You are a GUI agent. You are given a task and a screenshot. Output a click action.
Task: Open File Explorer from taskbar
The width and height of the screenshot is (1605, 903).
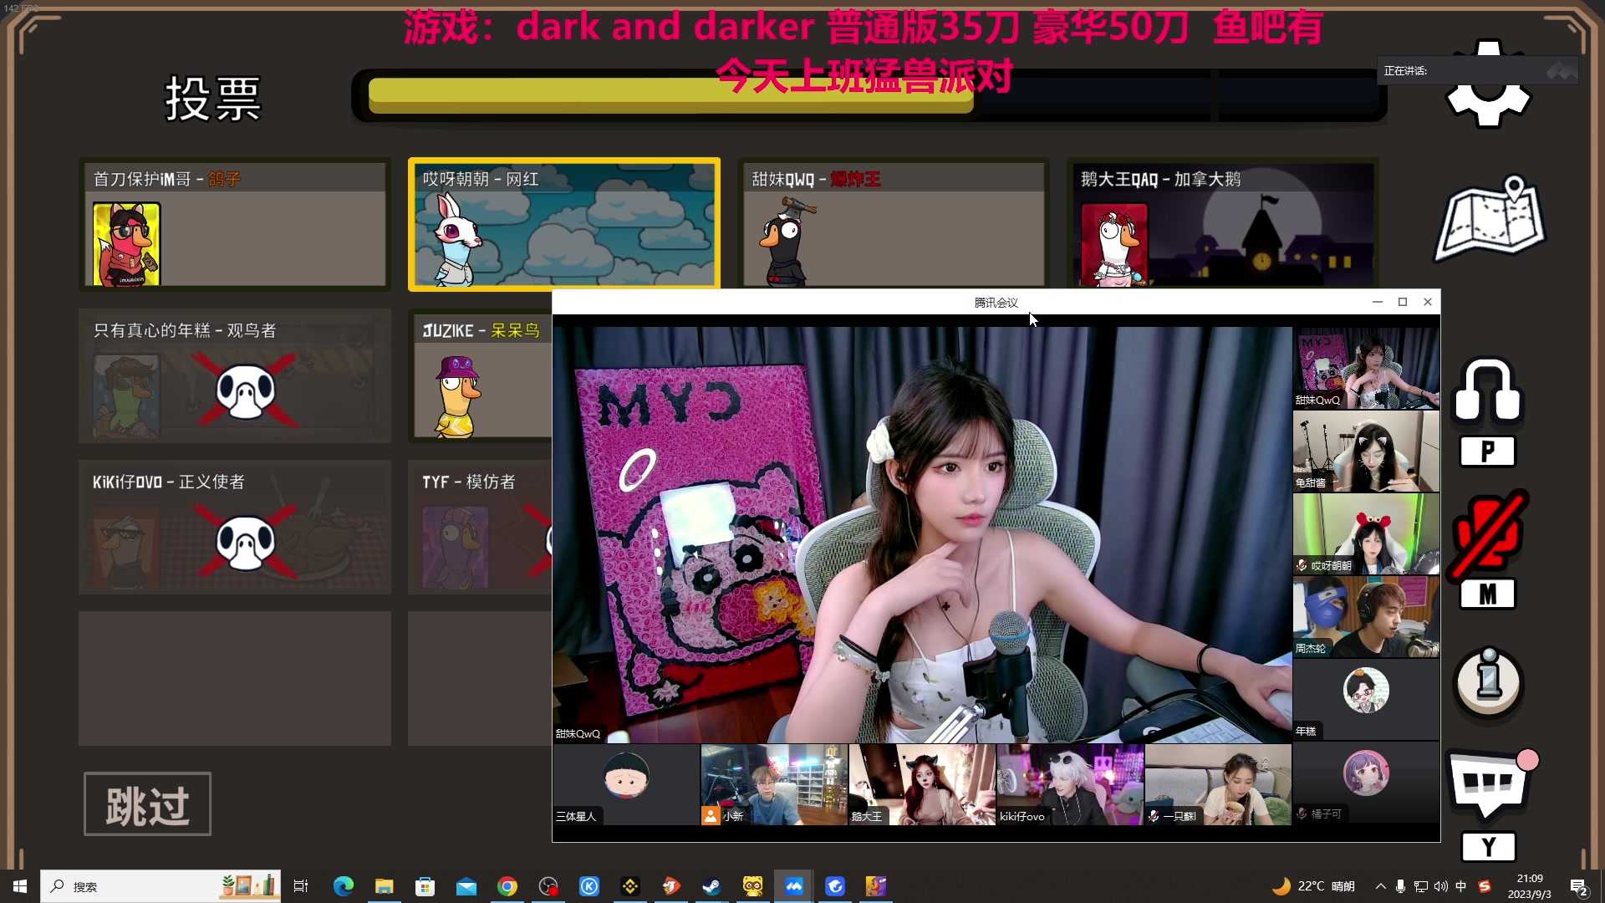tap(385, 886)
